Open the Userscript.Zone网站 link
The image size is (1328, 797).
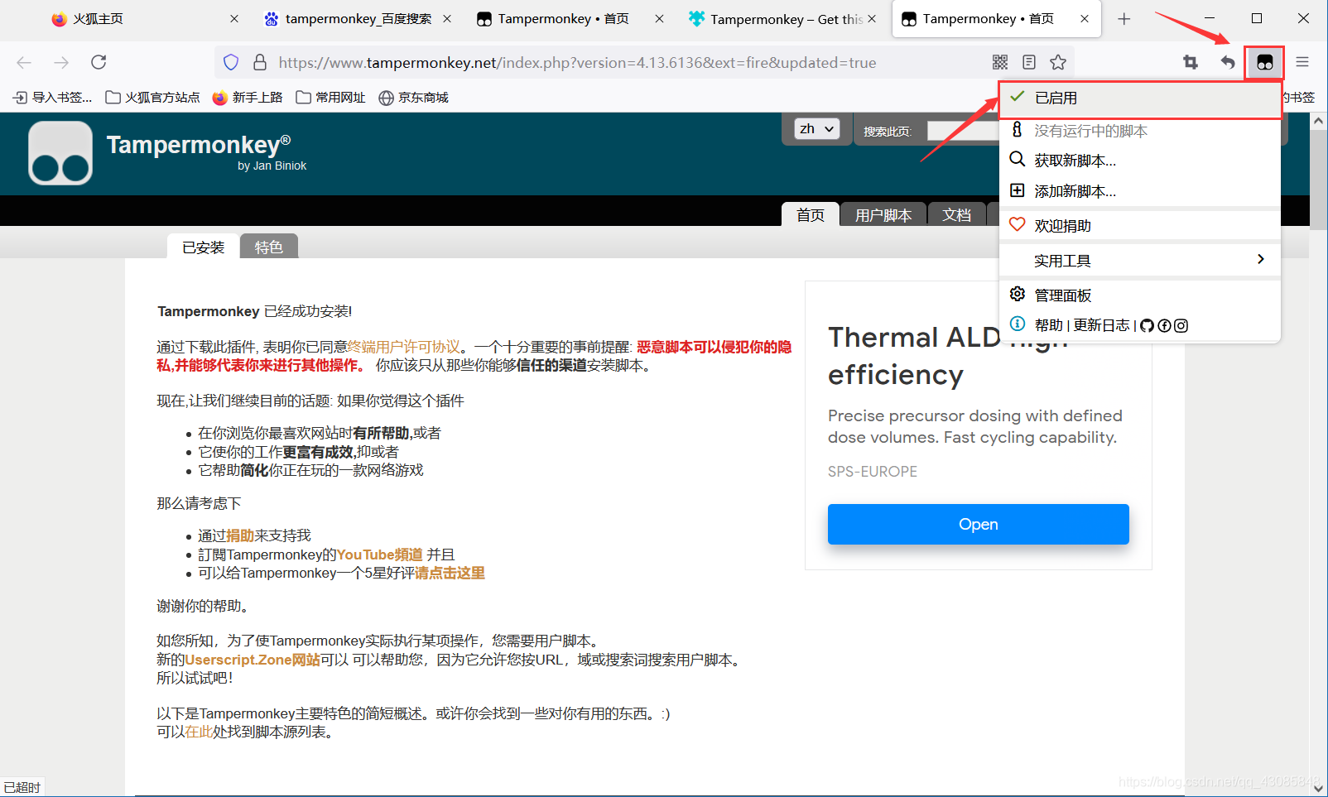pyautogui.click(x=253, y=660)
